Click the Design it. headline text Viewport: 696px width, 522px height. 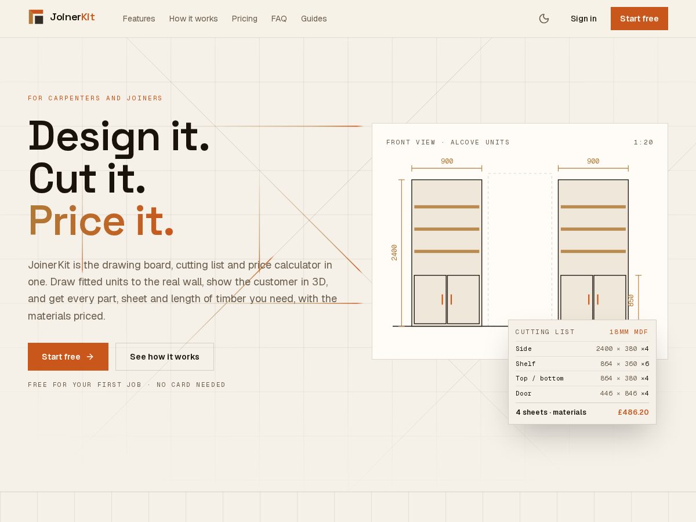[119, 136]
